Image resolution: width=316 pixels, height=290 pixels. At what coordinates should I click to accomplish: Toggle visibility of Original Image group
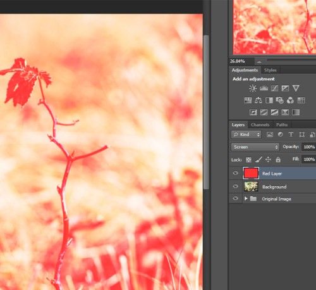point(236,198)
